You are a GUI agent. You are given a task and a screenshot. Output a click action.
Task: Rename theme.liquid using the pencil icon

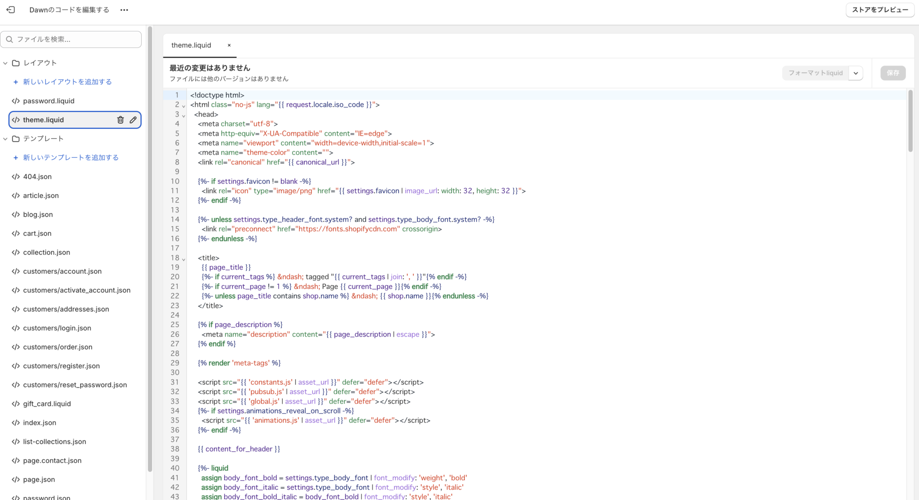click(133, 120)
